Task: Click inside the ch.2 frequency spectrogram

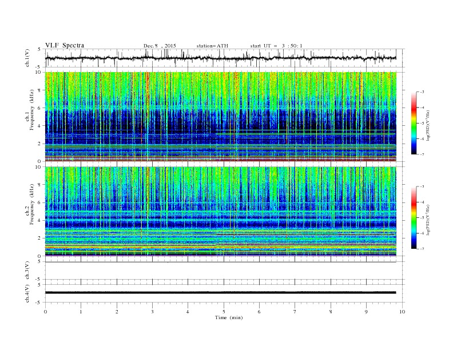Action: [221, 211]
